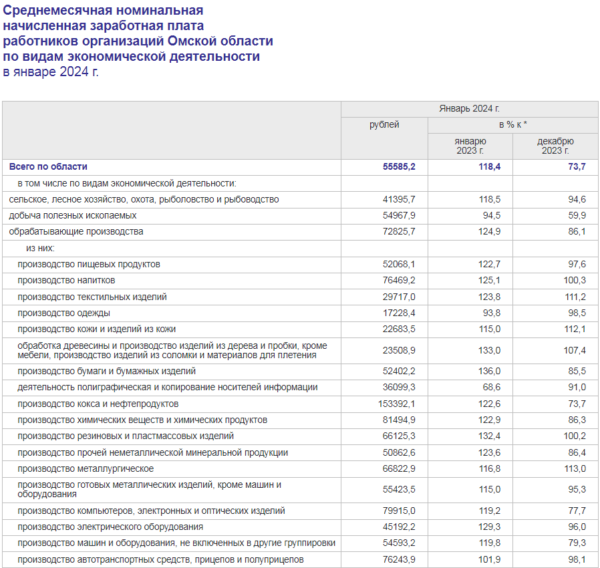600x568 pixels.
Task: Click the "Всего по области" row label
Action: (x=48, y=166)
